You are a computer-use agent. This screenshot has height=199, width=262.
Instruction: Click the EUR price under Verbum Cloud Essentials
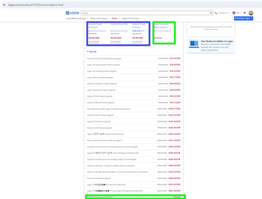94,42
